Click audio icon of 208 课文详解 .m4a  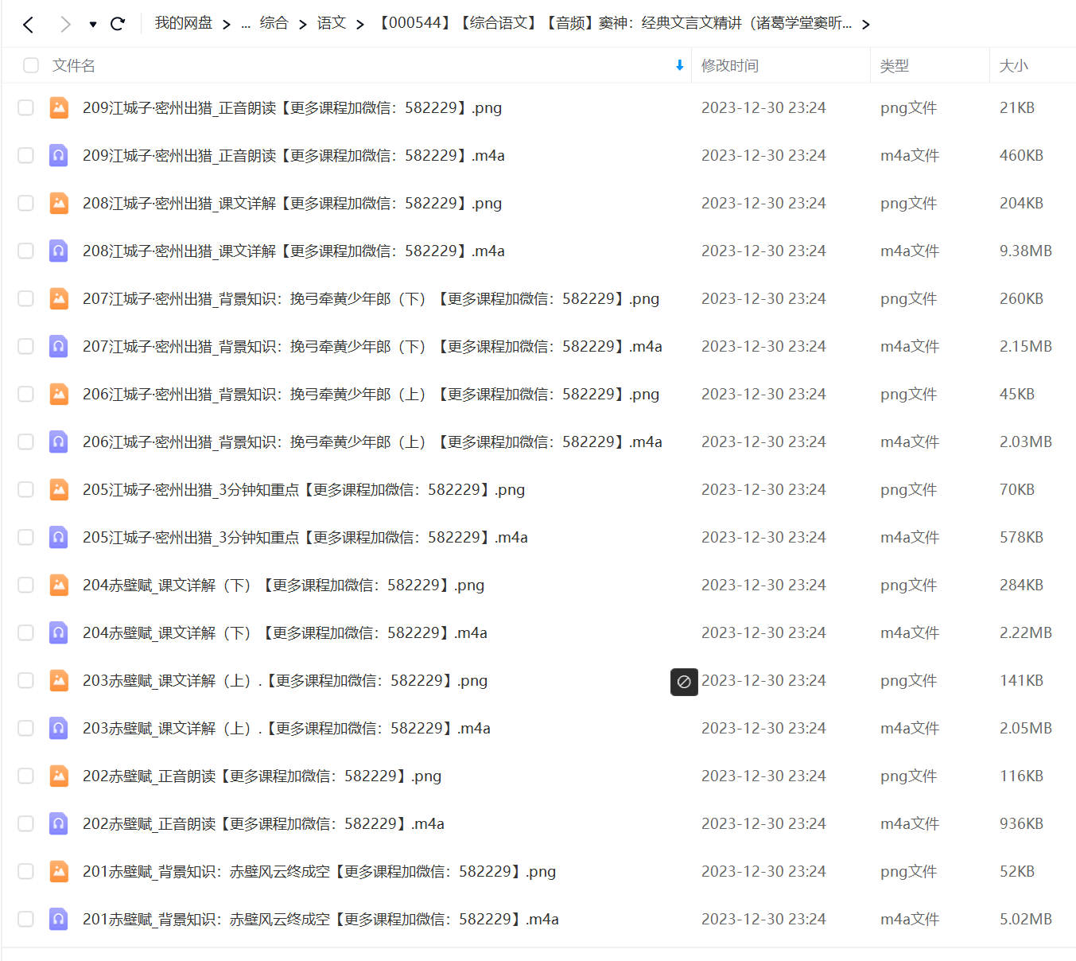(59, 251)
